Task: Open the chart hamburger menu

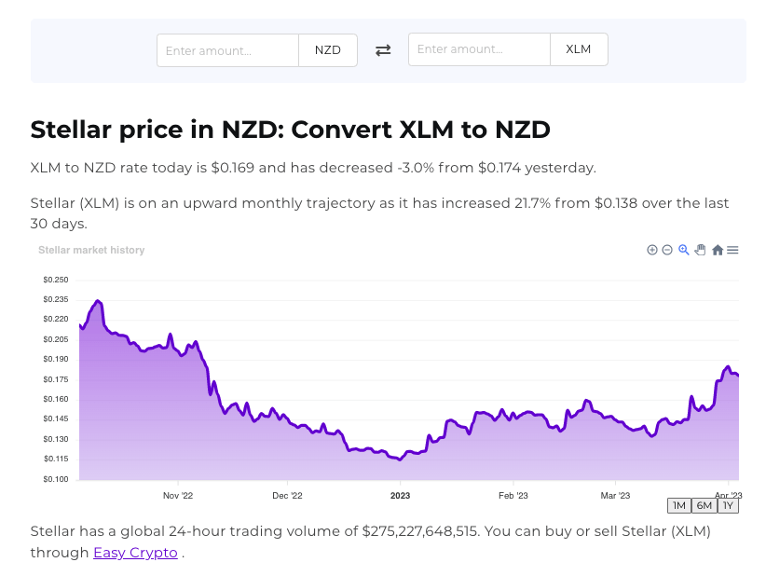Action: click(733, 250)
